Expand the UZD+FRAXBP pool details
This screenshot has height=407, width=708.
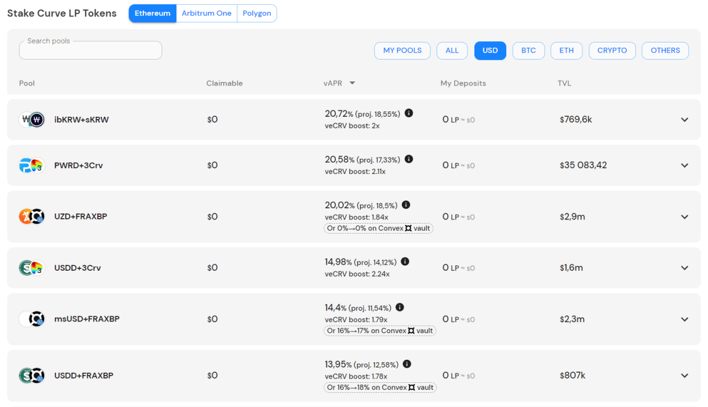click(684, 216)
